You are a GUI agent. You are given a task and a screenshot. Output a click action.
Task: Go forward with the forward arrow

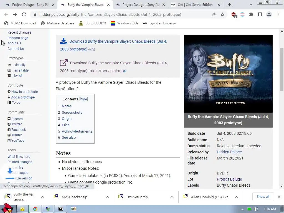click(15, 14)
